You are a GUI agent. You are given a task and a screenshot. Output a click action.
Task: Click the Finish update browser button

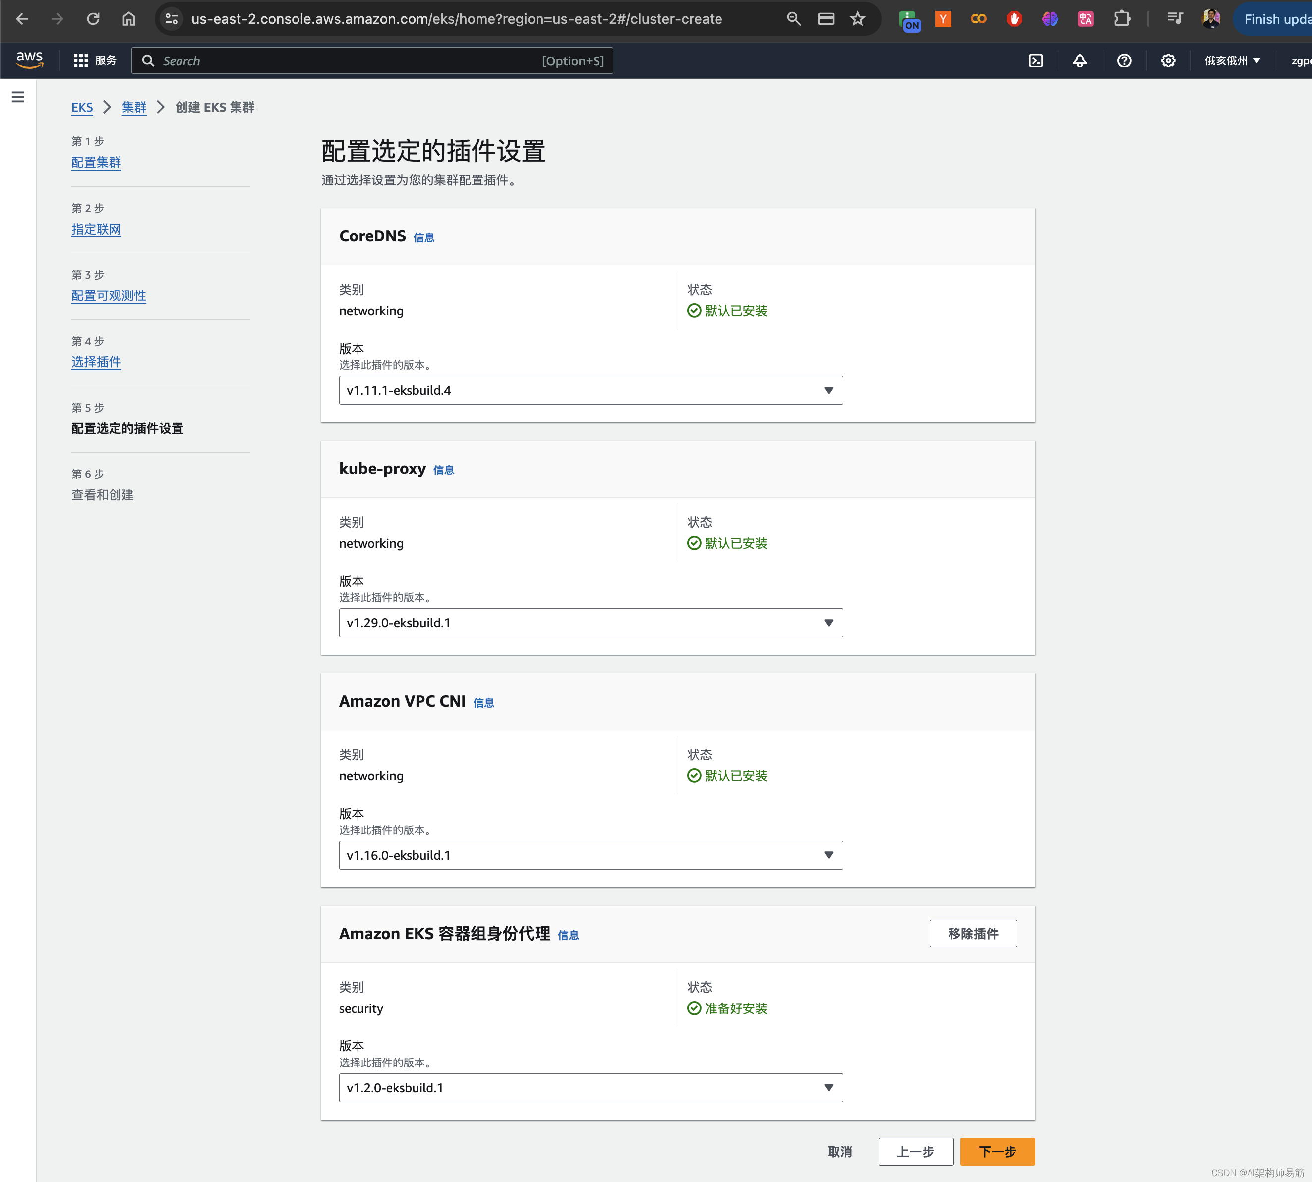(x=1273, y=19)
